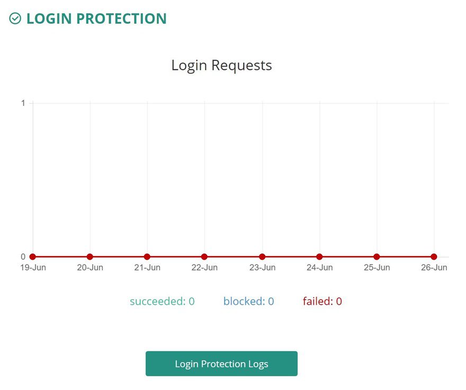
Task: Click the 25-Jun axis label
Action: 377,267
